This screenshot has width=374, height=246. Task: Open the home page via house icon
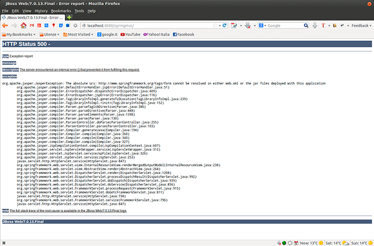pos(23,25)
